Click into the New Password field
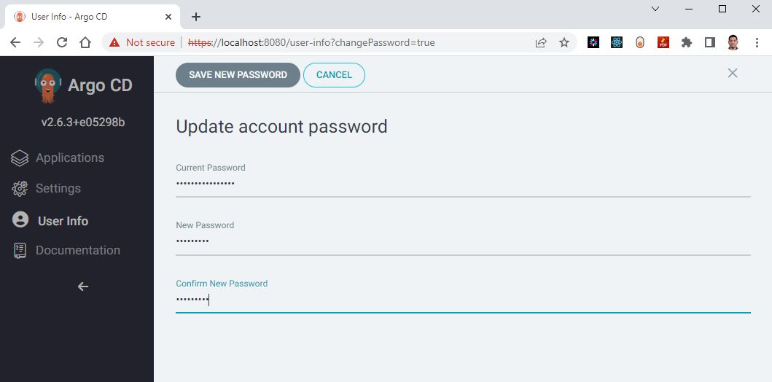 point(463,241)
